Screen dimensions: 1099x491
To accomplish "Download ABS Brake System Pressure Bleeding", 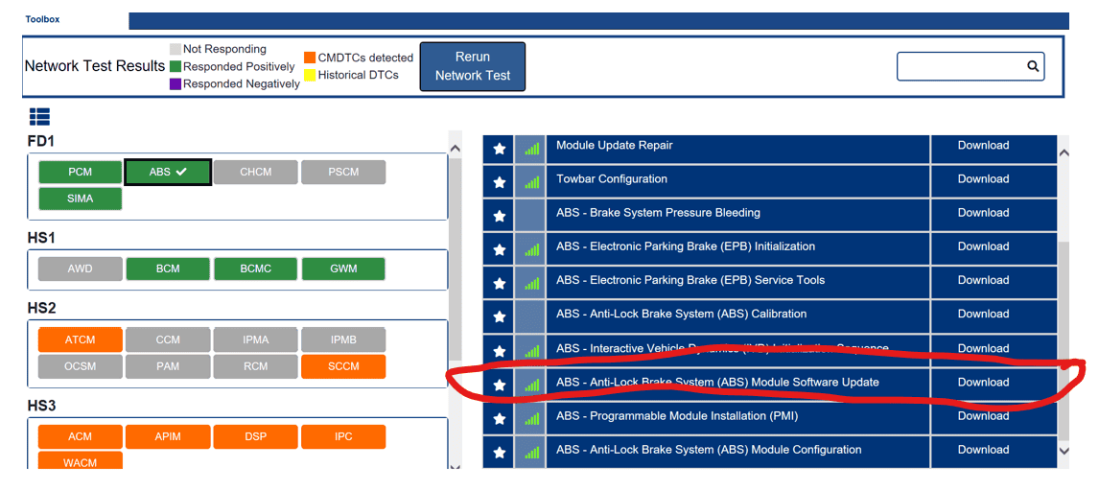I will click(983, 213).
